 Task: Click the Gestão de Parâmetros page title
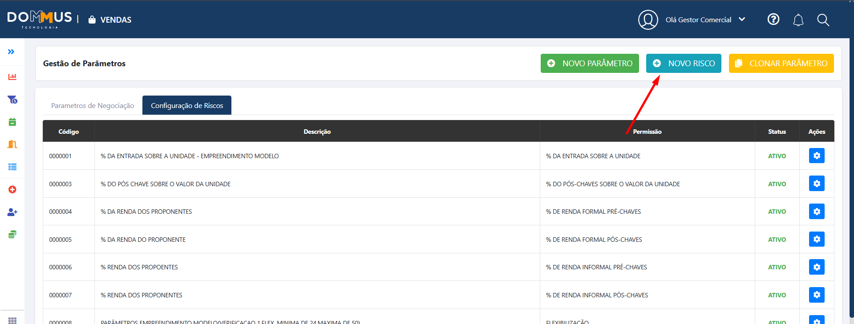pos(85,64)
